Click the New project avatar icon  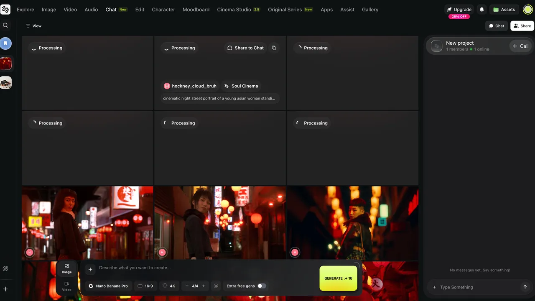click(436, 46)
